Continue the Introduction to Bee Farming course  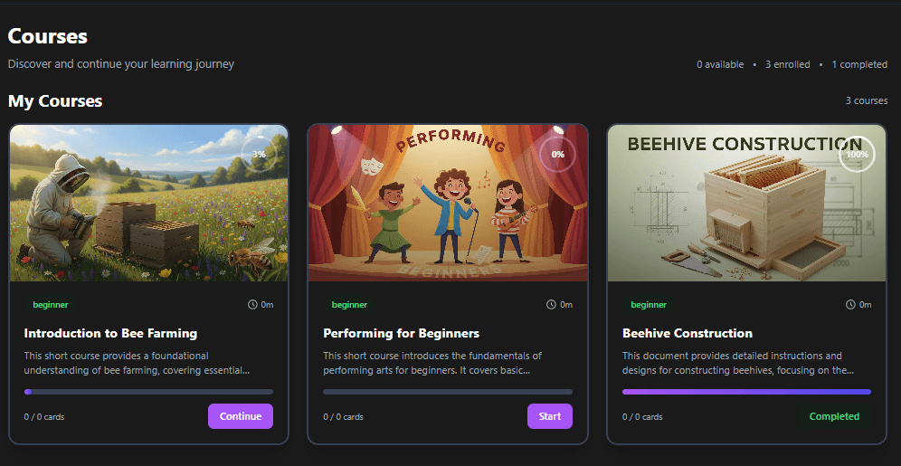[240, 416]
